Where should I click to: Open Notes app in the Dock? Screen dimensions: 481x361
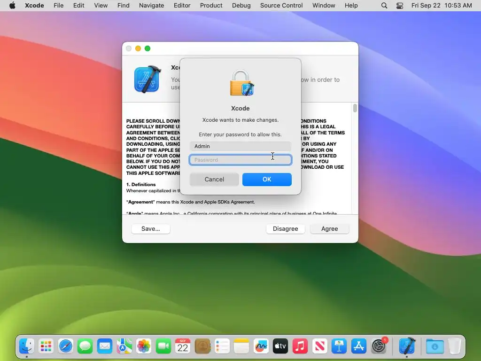click(241, 346)
